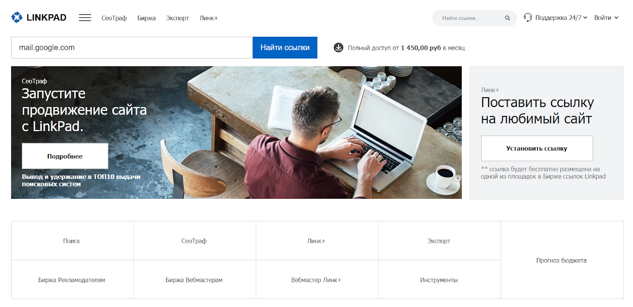Click the Установить ссылку button
The width and height of the screenshot is (633, 307).
536,148
